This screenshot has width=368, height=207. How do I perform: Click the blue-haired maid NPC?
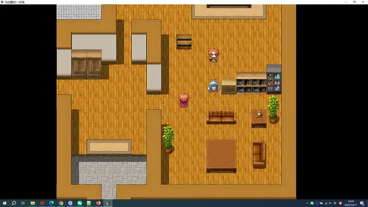213,86
